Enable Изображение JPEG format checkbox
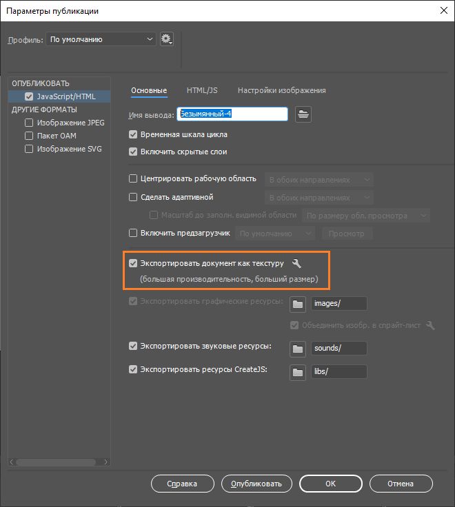 tap(29, 123)
